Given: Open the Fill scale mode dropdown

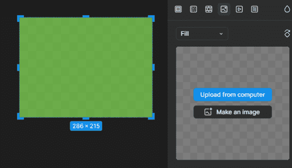Looking at the screenshot, I should 202,34.
